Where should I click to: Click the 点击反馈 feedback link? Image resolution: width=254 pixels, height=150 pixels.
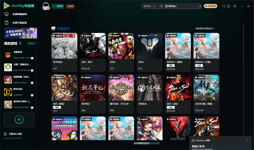pos(155,143)
